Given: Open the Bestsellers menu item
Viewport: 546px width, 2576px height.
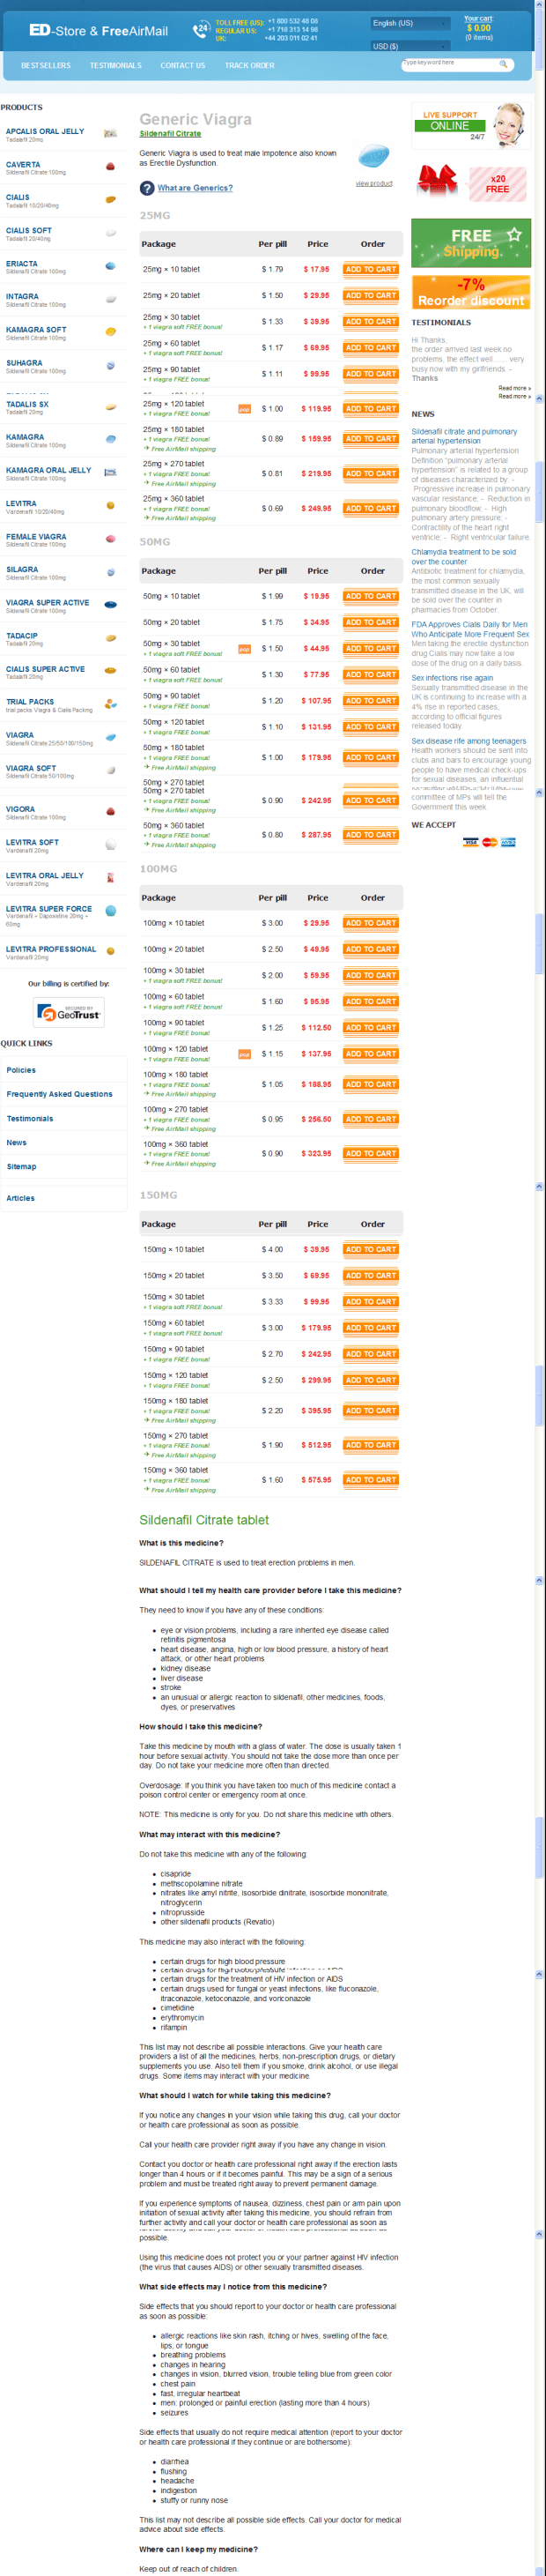Looking at the screenshot, I should 46,66.
